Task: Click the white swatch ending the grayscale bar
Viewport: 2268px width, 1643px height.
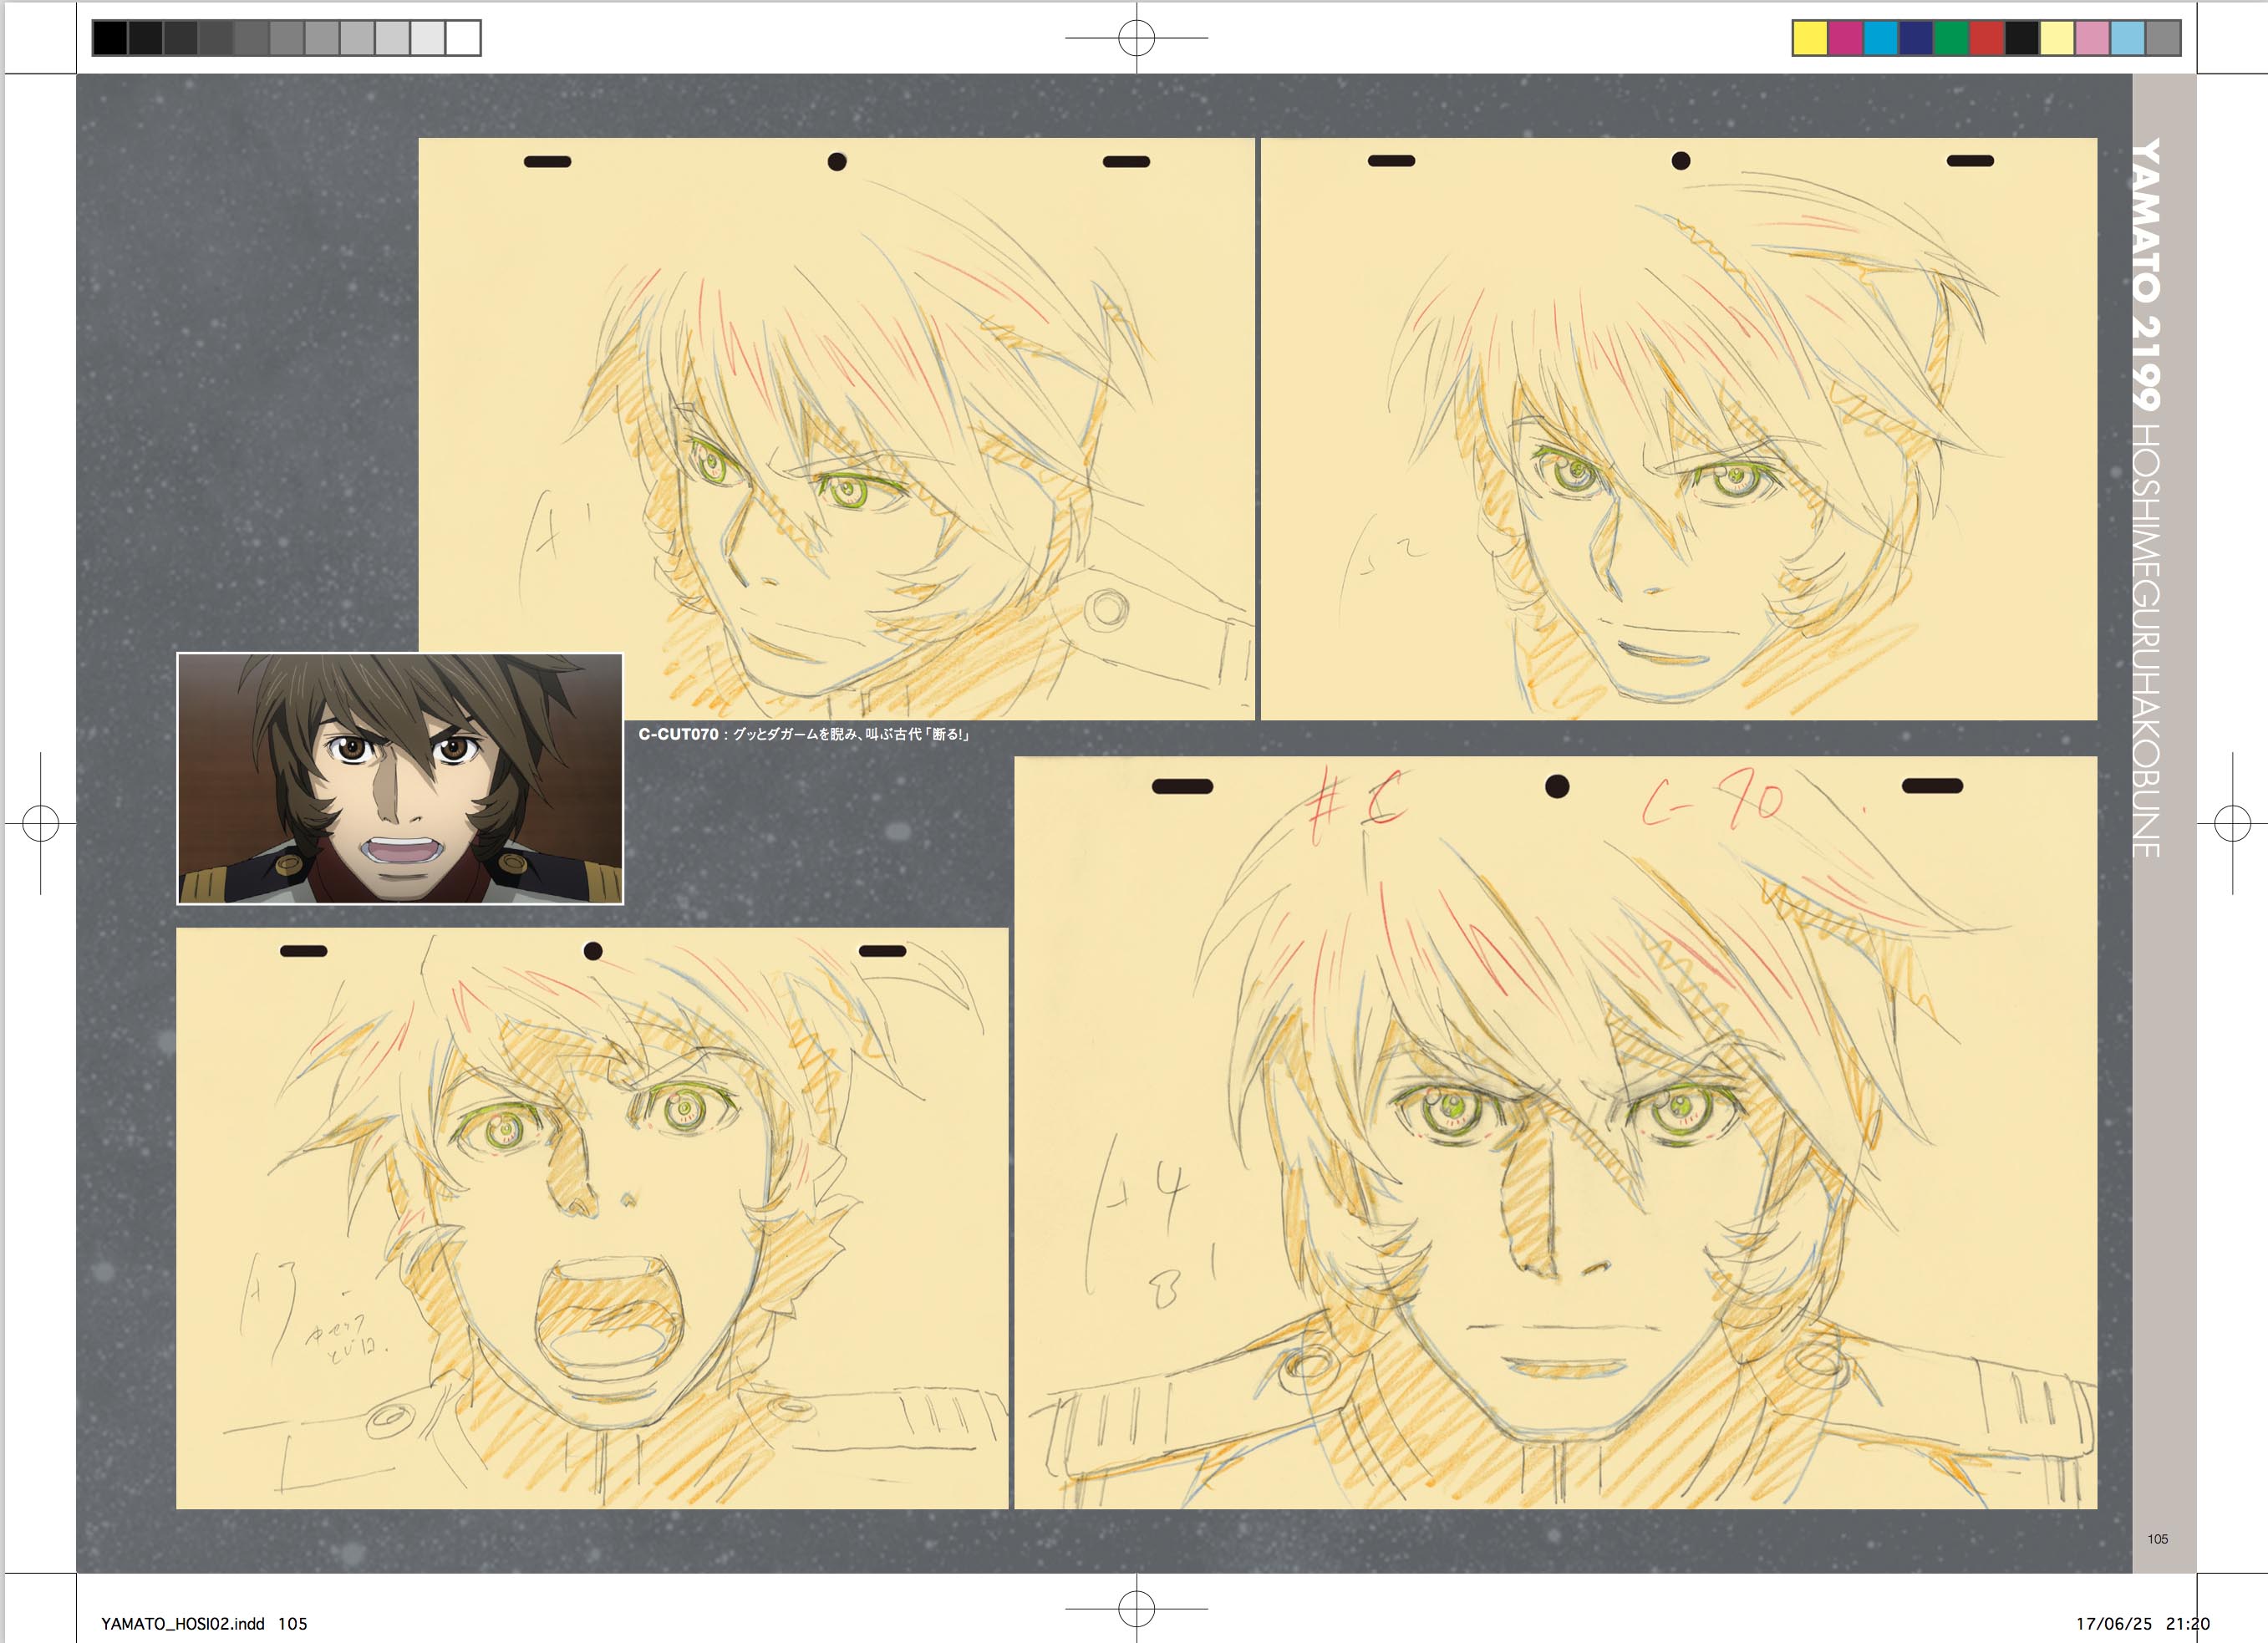Action: coord(463,38)
